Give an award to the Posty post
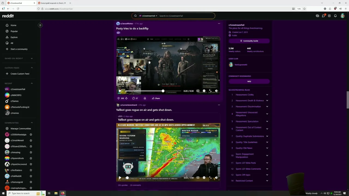The height and width of the screenshot is (196, 349). coord(145,98)
